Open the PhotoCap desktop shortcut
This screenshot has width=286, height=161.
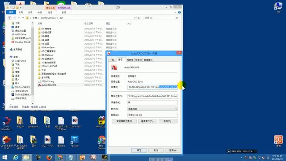tap(101, 122)
